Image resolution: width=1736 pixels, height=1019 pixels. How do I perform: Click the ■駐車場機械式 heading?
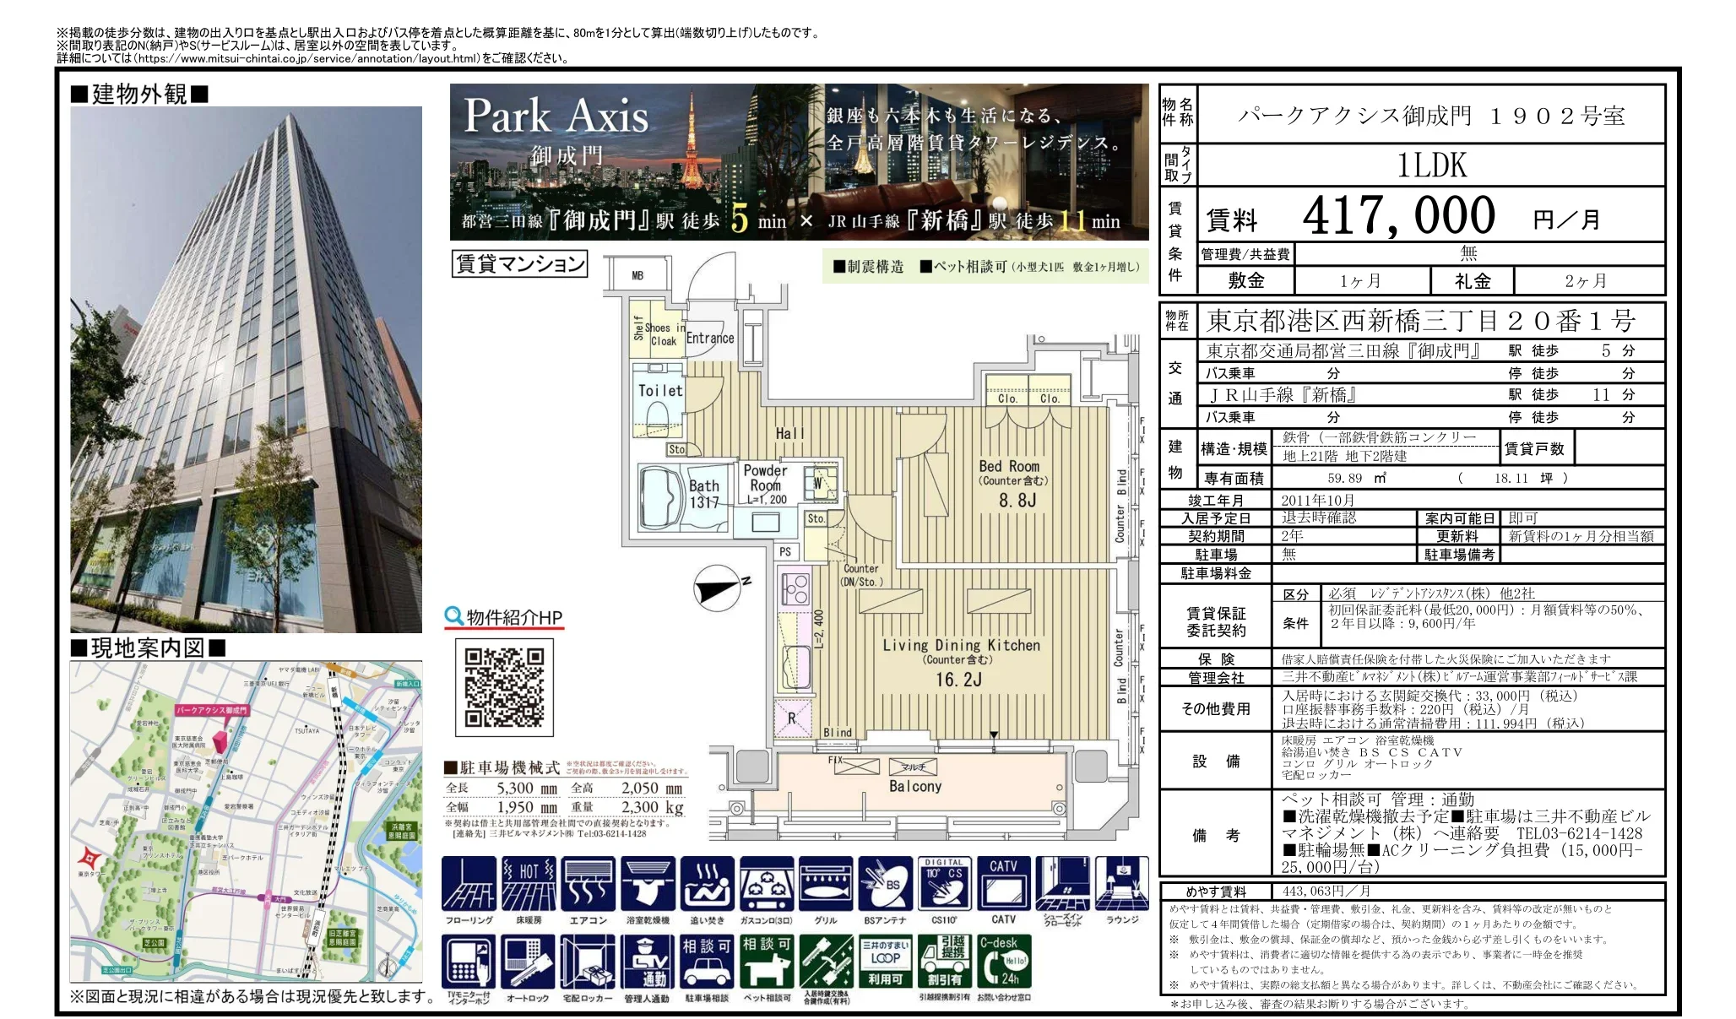[x=502, y=767]
